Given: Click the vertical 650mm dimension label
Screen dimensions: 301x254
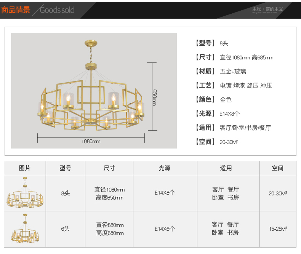Looking at the screenshot, I should [x=154, y=97].
